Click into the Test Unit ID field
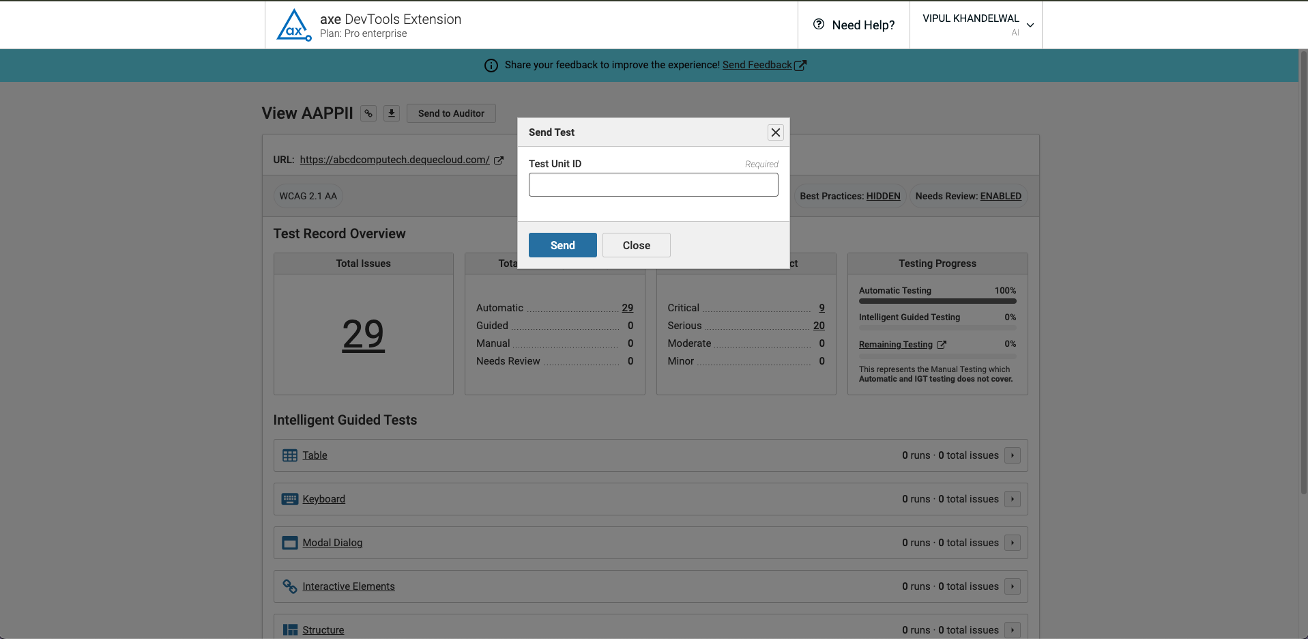Viewport: 1308px width, 639px height. [653, 185]
